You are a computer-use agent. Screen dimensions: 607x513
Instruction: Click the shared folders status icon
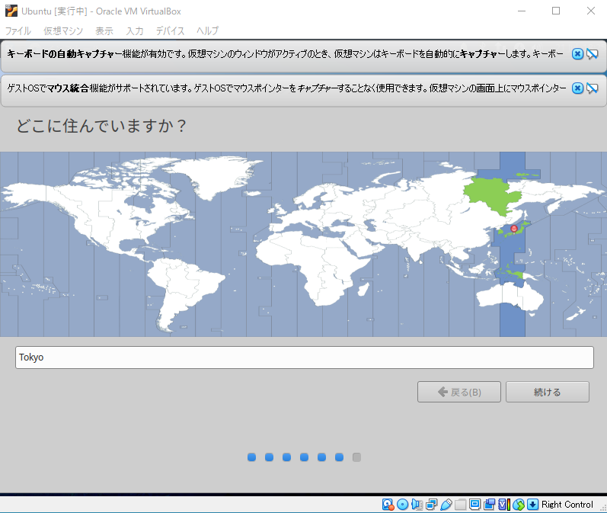(460, 505)
